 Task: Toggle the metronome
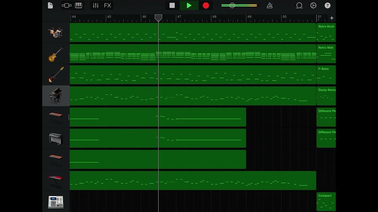[x=270, y=5]
